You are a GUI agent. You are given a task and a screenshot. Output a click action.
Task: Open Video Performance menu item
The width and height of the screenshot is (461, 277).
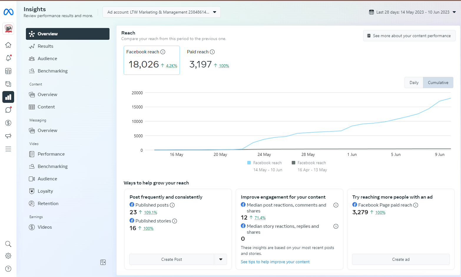tap(68, 154)
